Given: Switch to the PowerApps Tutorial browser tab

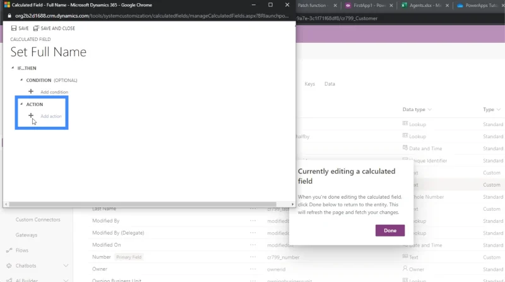Looking at the screenshot, I should (x=481, y=6).
